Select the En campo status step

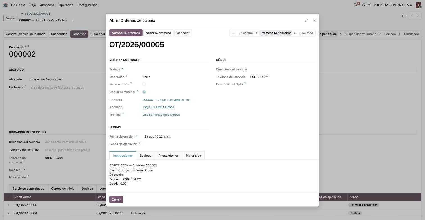click(246, 33)
